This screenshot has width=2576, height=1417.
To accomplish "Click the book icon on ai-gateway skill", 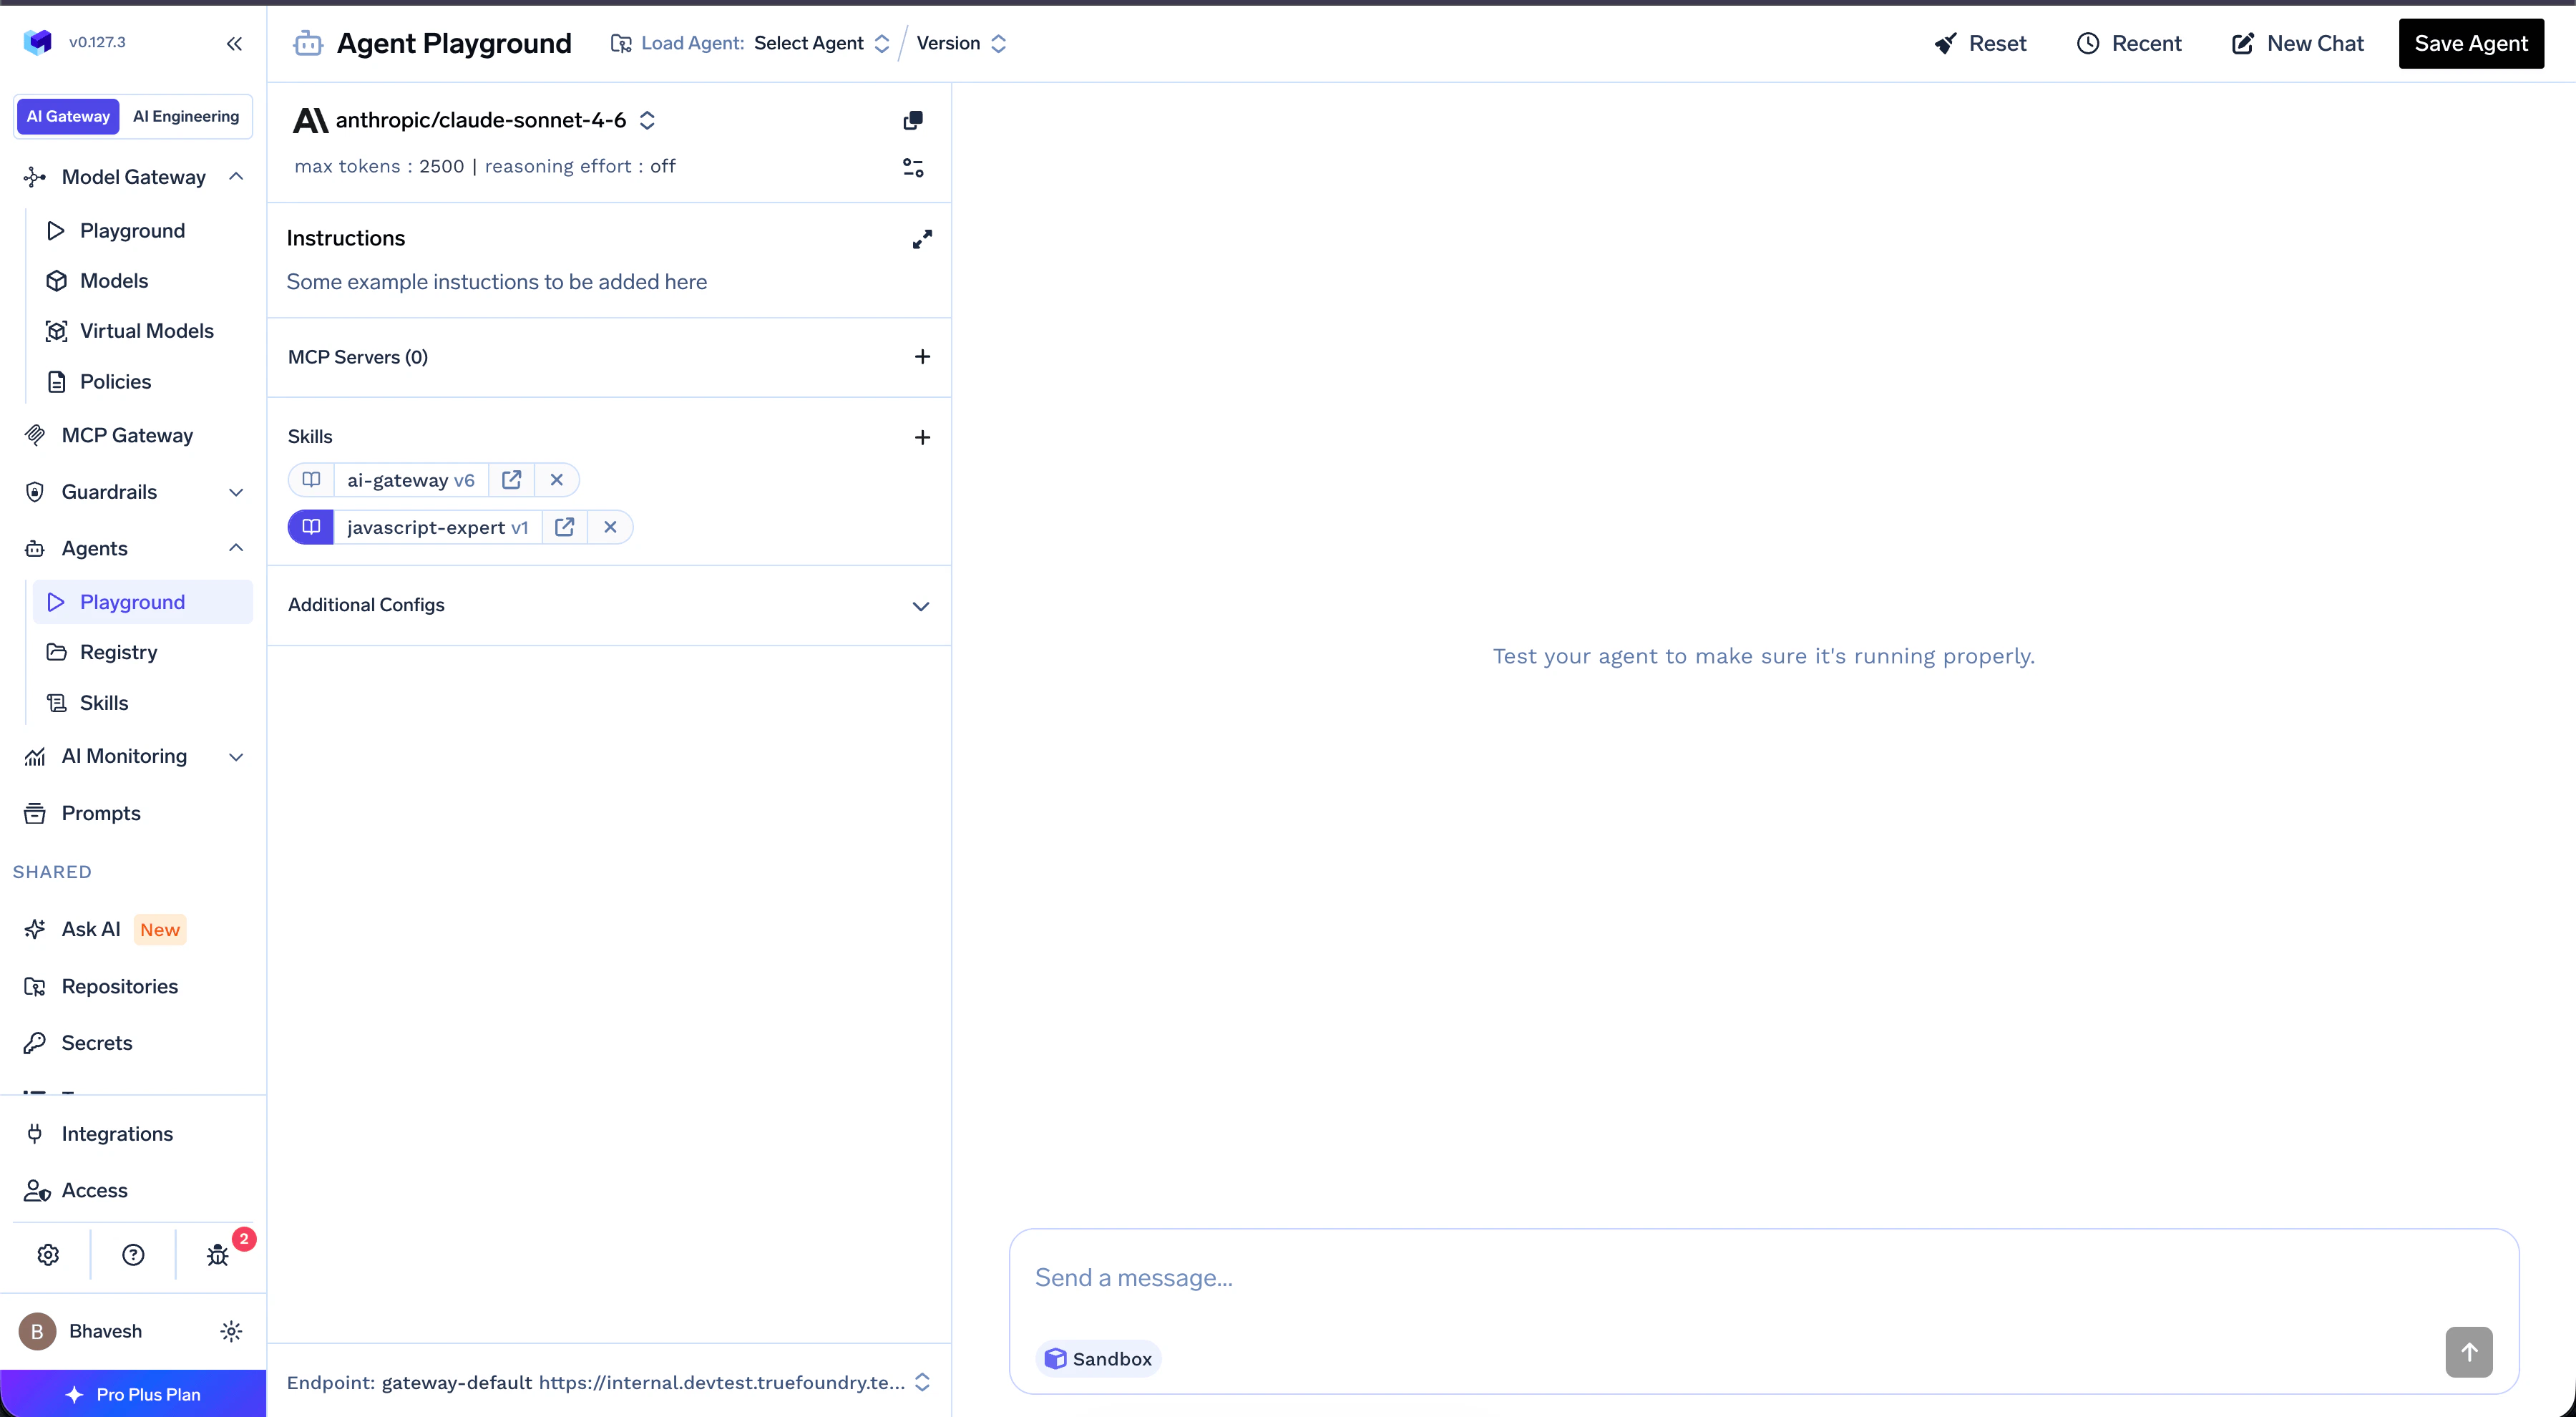I will click(x=311, y=480).
